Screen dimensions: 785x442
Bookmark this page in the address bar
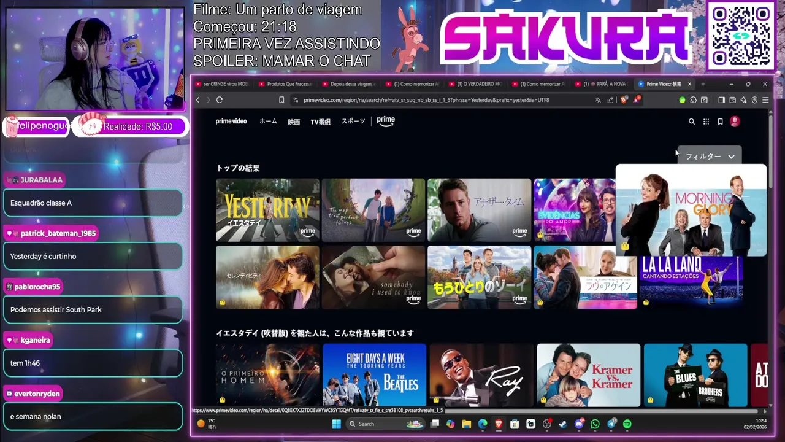click(281, 100)
